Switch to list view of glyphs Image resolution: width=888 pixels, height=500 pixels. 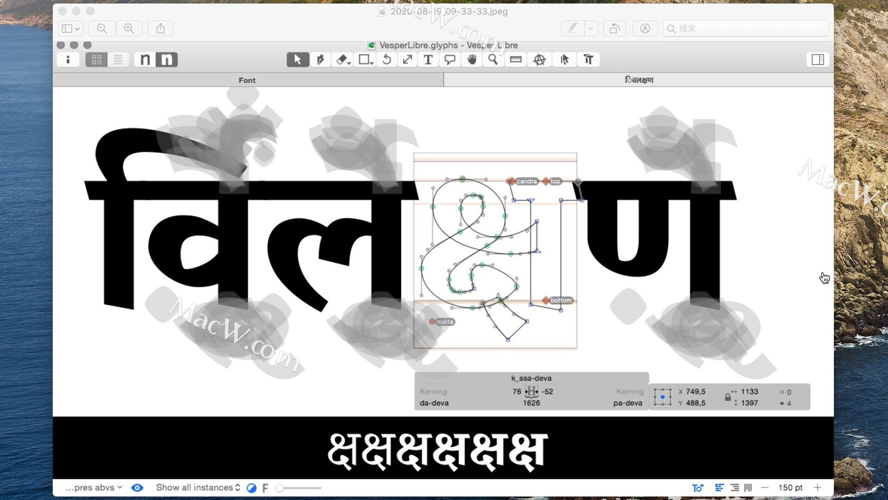(x=118, y=59)
